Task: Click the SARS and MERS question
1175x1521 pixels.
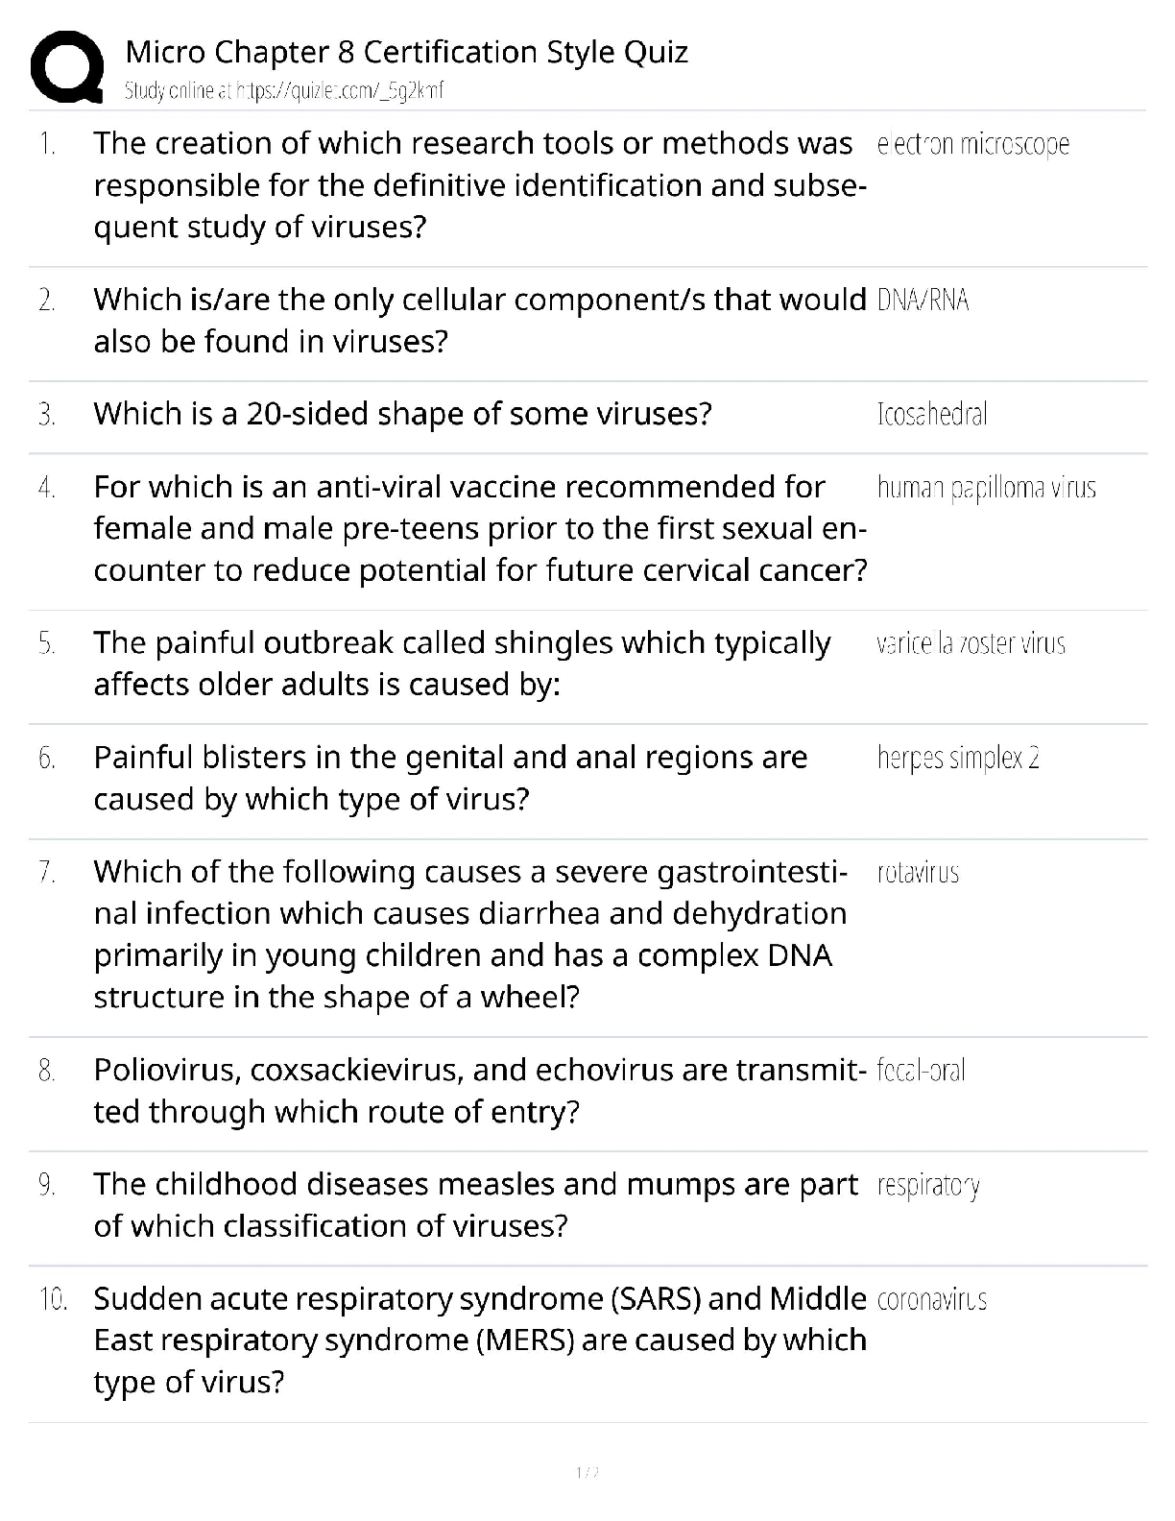Action: click(479, 1340)
